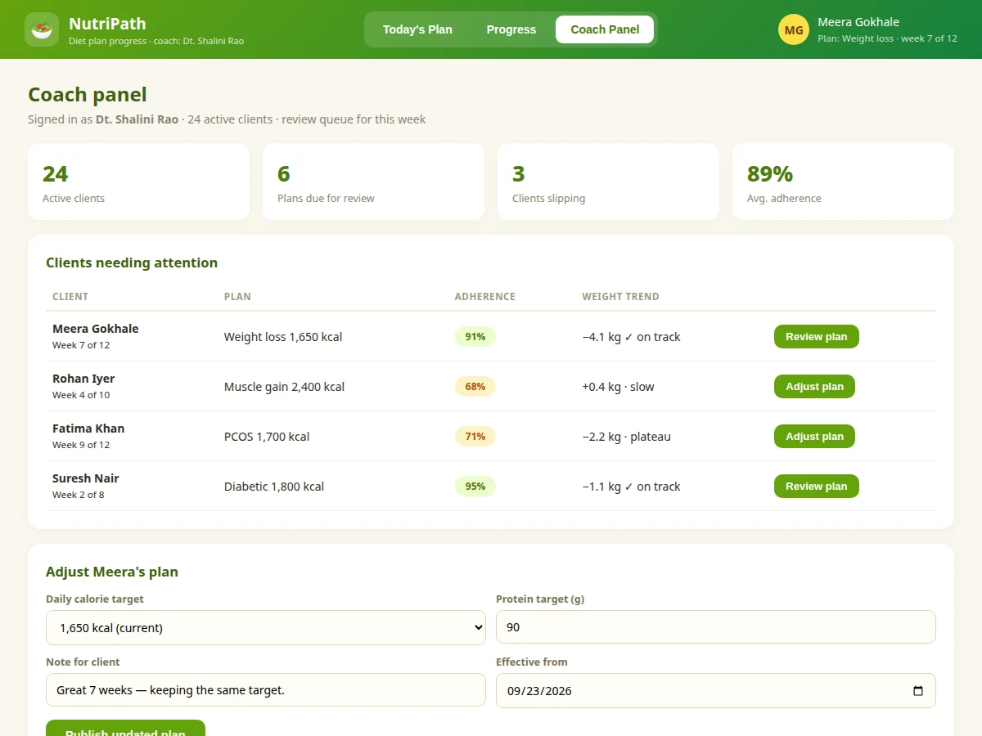Open the Progress tab
The width and height of the screenshot is (982, 736).
pos(511,29)
